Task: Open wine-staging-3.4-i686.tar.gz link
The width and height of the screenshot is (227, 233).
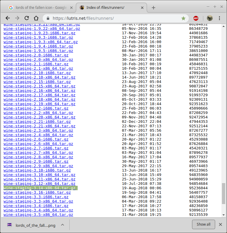Action: (36, 206)
